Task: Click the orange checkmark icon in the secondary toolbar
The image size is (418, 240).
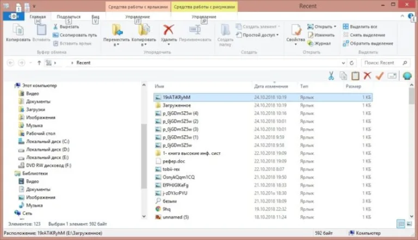Action: tap(379, 76)
